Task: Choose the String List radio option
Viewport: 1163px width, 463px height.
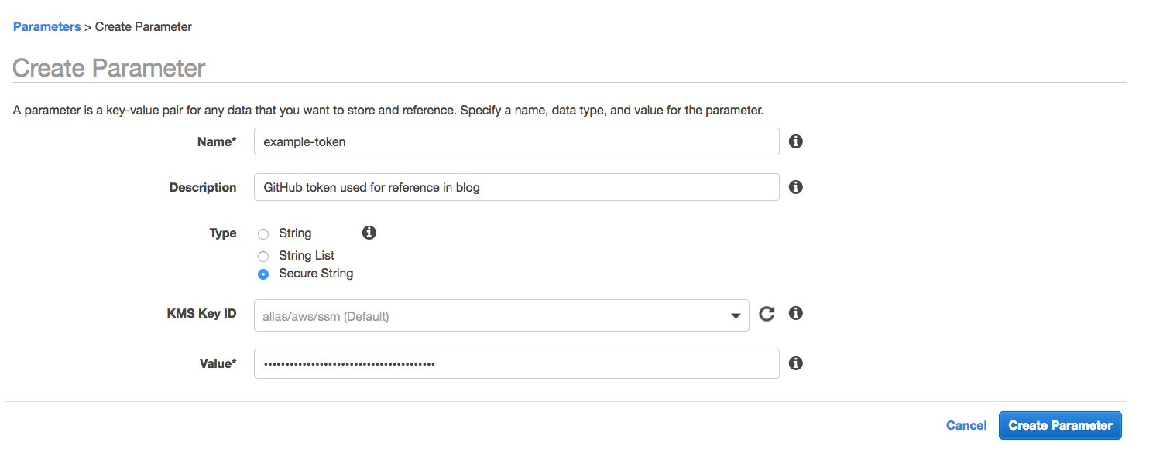Action: [x=263, y=256]
